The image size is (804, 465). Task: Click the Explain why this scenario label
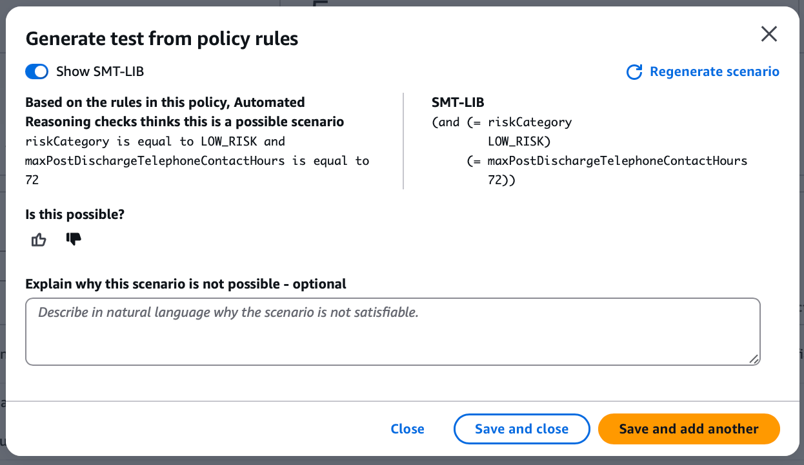click(x=186, y=284)
